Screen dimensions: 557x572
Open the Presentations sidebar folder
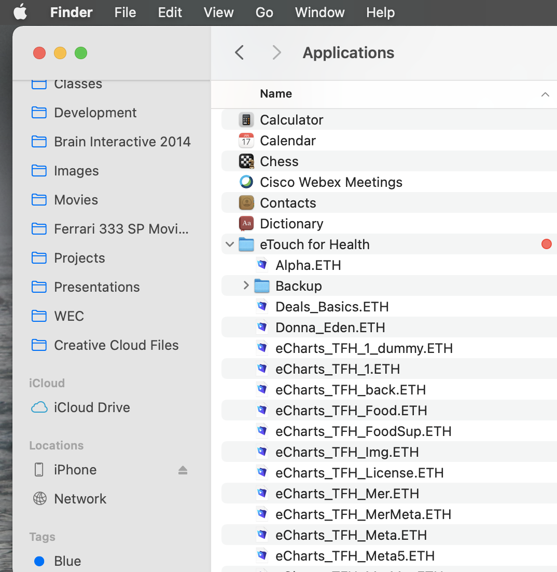pyautogui.click(x=97, y=287)
